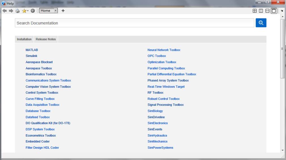
Task: Close the Home tab
Action: coord(56,10)
